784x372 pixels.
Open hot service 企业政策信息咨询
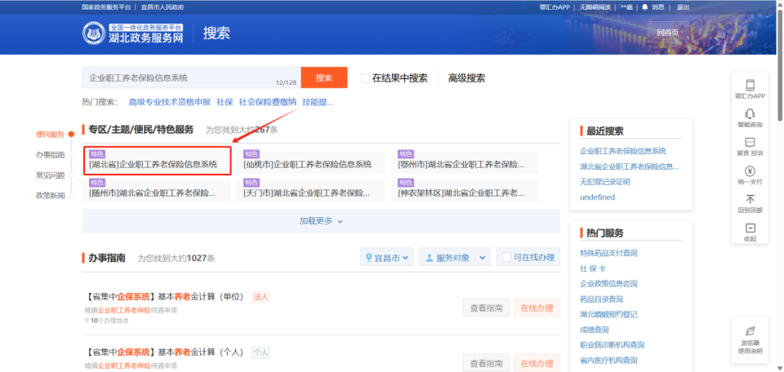click(608, 284)
